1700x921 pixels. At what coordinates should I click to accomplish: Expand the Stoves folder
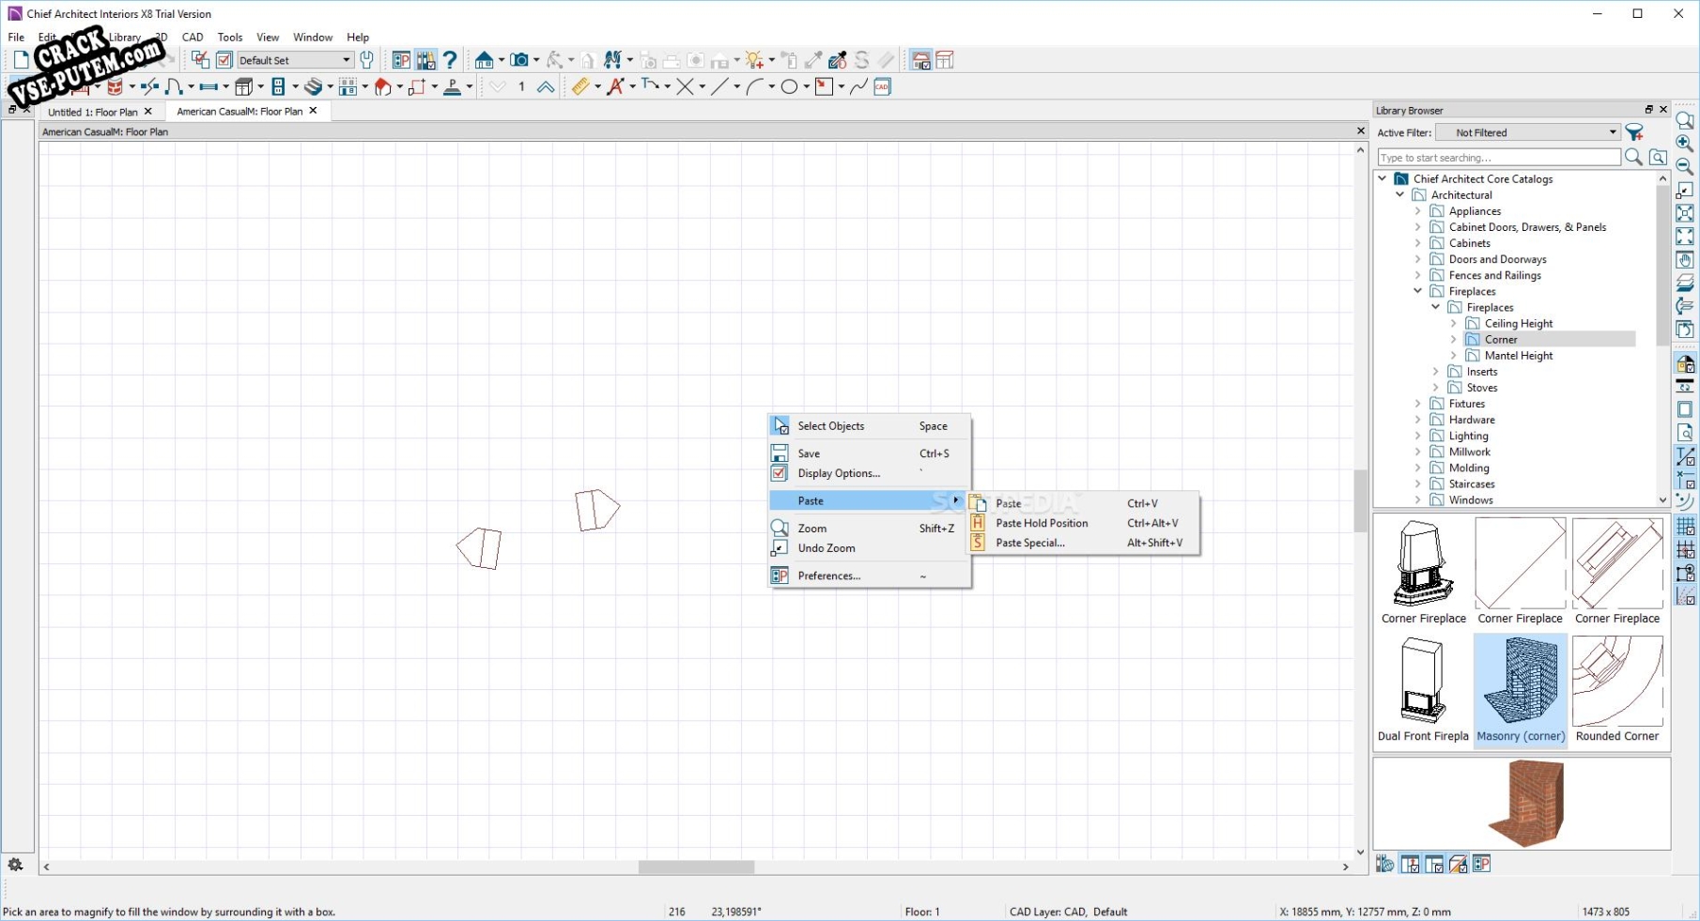coord(1436,388)
